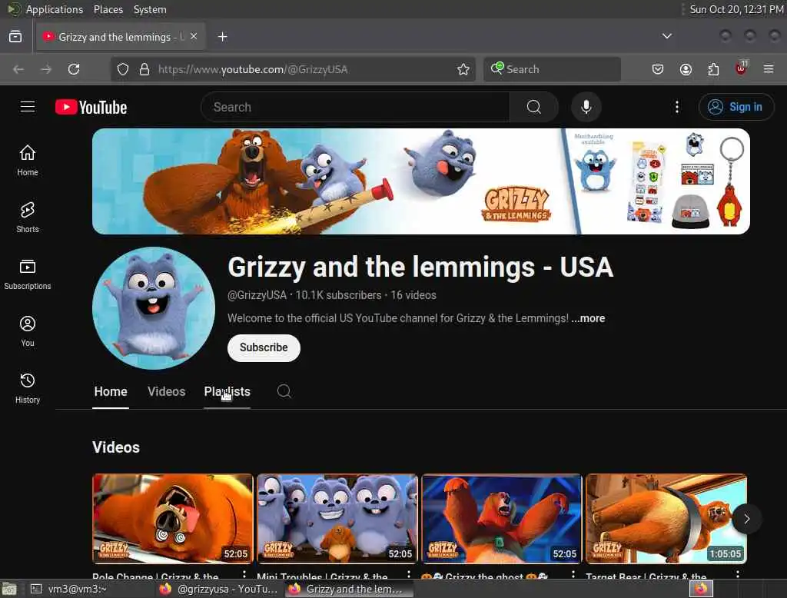Screen dimensions: 787x598
Task: Switch to @grizzyusa YouTube taskbar window
Action: pyautogui.click(x=219, y=589)
